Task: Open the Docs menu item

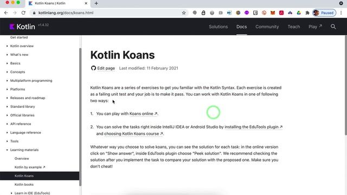Action: [241, 27]
